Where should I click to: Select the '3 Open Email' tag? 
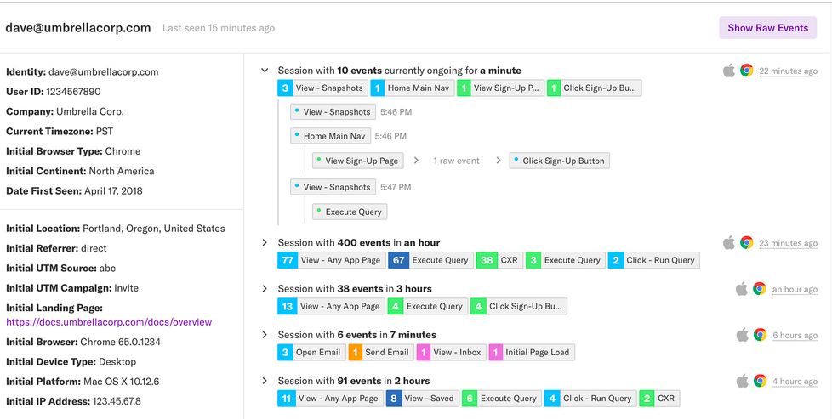[311, 352]
